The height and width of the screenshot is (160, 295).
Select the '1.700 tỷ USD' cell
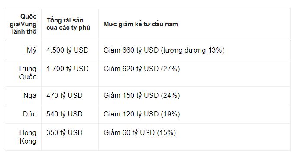70,73
